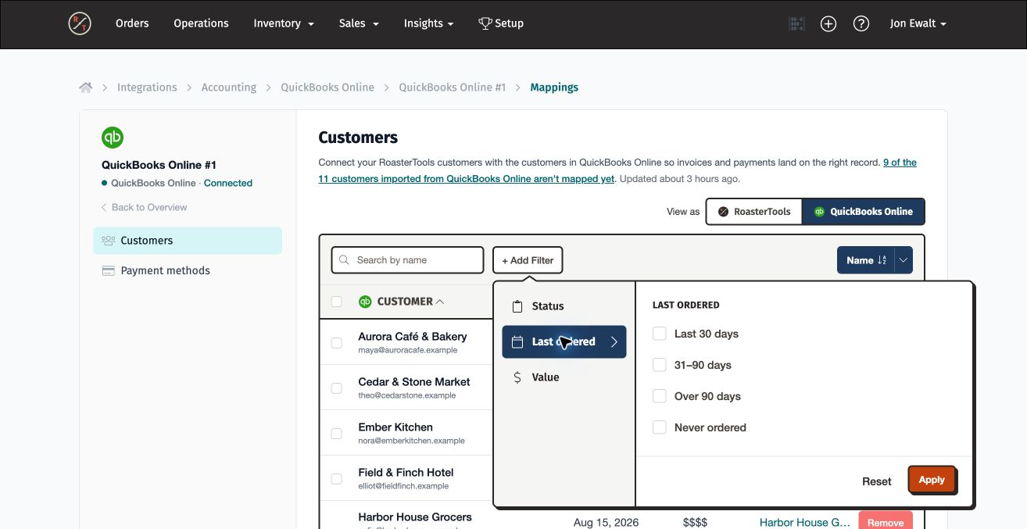The height and width of the screenshot is (529, 1027).
Task: Reset the Last ordered filter
Action: pyautogui.click(x=877, y=481)
